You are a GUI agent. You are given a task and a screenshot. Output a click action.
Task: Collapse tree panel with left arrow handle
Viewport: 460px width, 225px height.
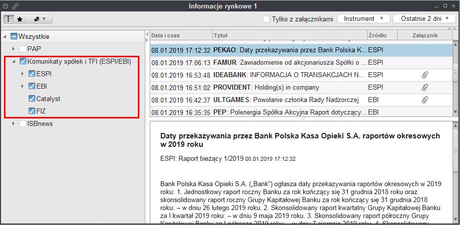tap(147, 34)
